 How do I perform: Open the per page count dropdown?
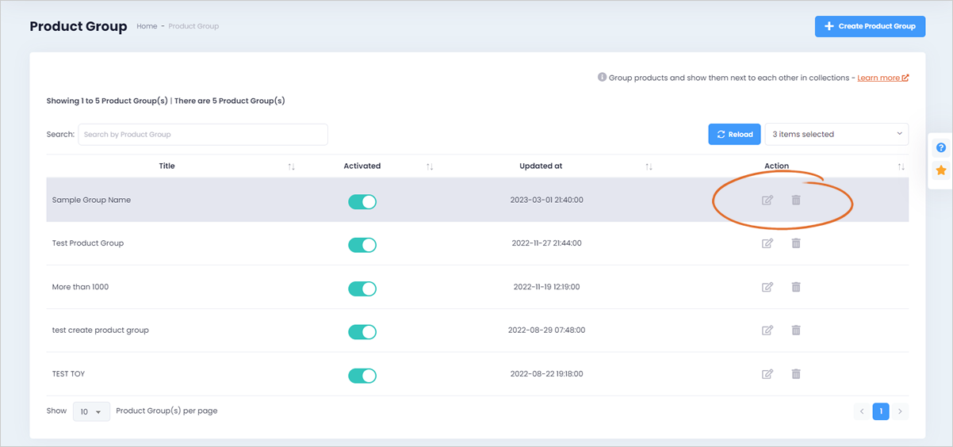(x=91, y=411)
